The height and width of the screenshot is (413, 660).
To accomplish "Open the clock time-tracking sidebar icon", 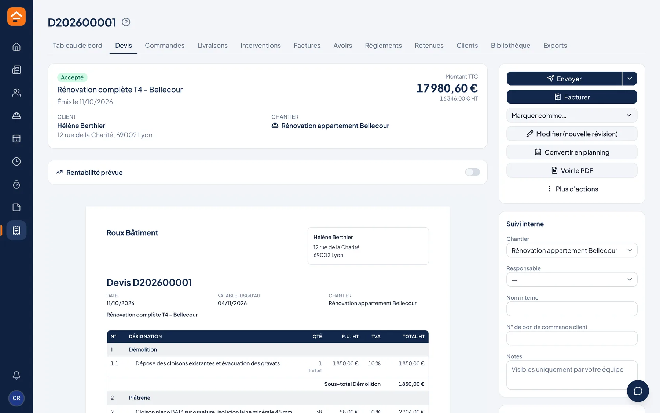I will click(16, 162).
